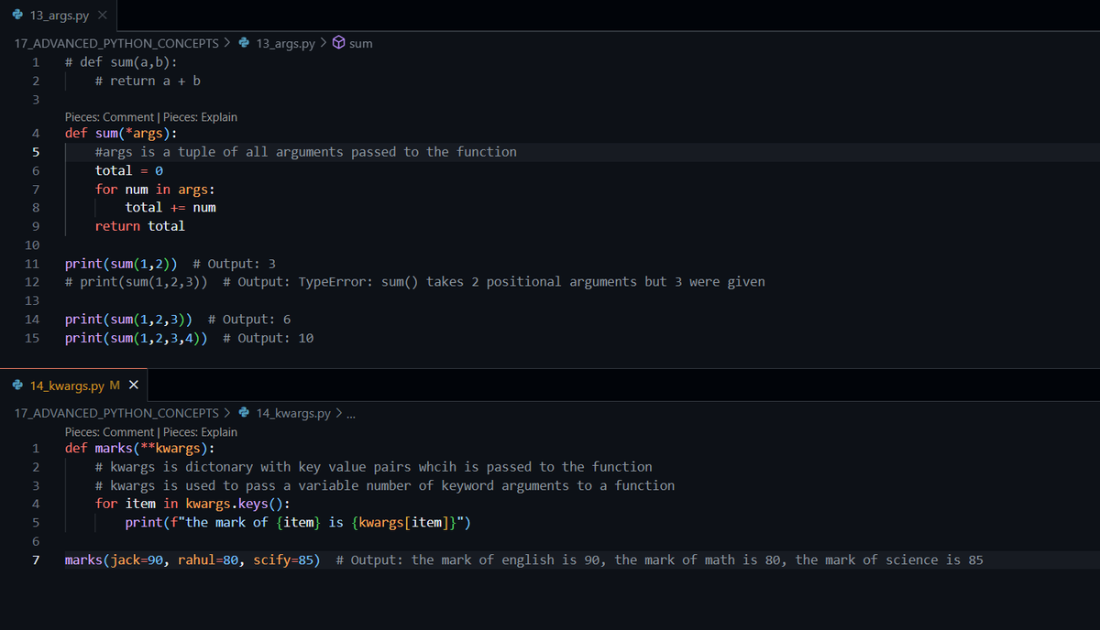Click the '# return a + b' comment

(148, 81)
